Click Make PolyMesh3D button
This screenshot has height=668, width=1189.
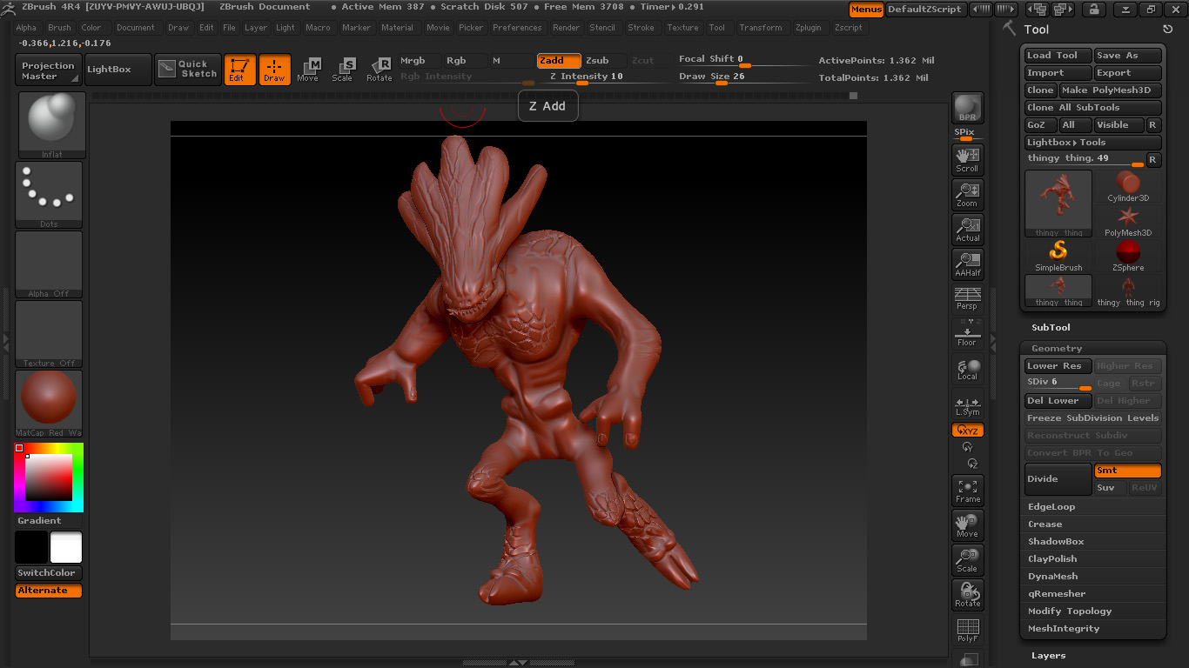coord(1110,90)
